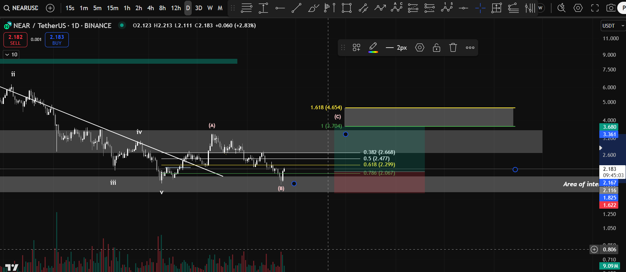The width and height of the screenshot is (626, 272).
Task: Click the 0.382 (2.668) Fib level label
Action: 379,152
